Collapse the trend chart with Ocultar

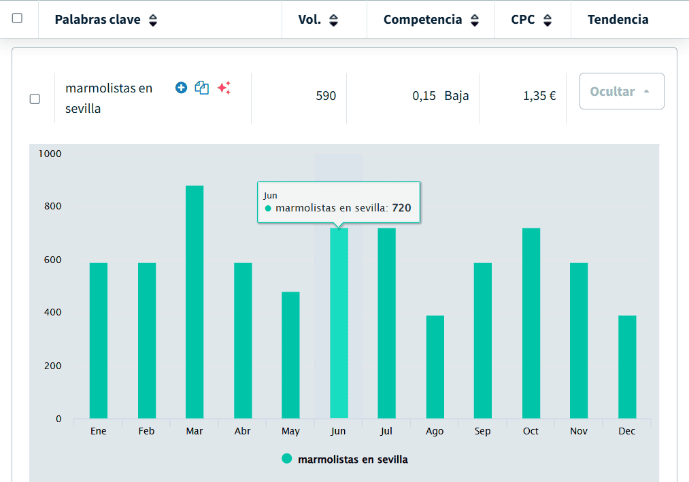621,91
